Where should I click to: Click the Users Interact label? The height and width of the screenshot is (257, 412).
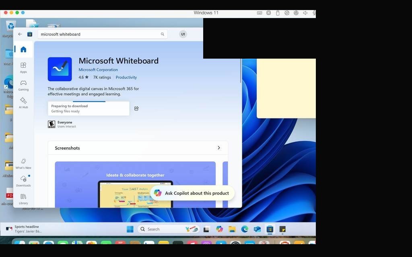tap(67, 126)
